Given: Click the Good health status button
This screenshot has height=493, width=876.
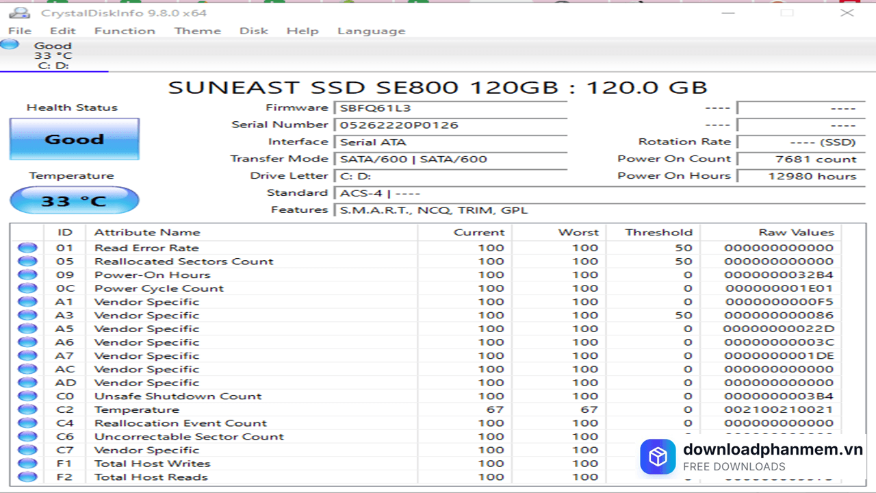Looking at the screenshot, I should (x=74, y=139).
